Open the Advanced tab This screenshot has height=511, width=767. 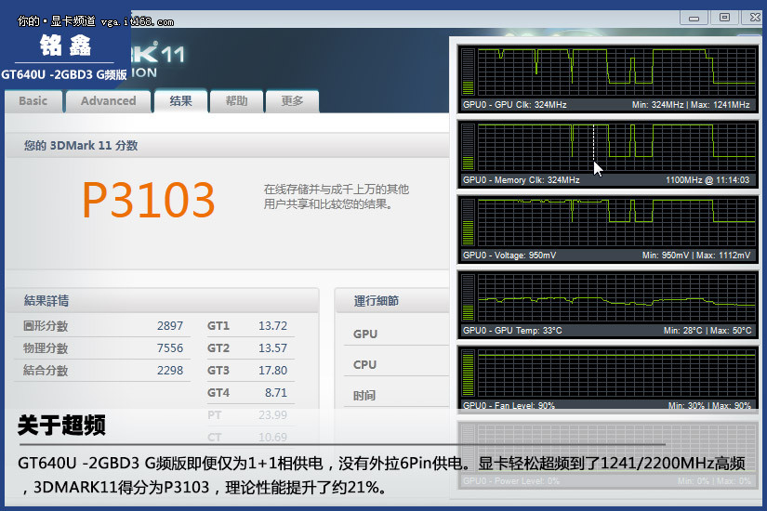click(108, 101)
